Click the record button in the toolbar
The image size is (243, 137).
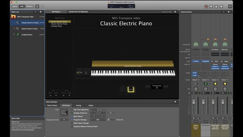coord(206,6)
